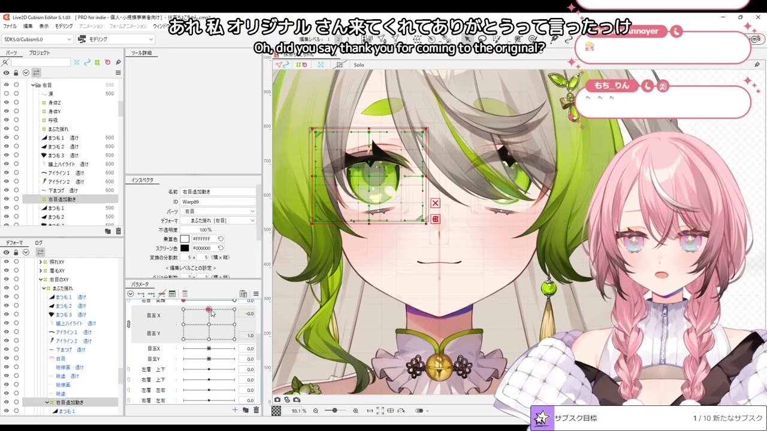The width and height of the screenshot is (767, 431).
Task: Switch to the プロジェクト tab
Action: tap(40, 53)
